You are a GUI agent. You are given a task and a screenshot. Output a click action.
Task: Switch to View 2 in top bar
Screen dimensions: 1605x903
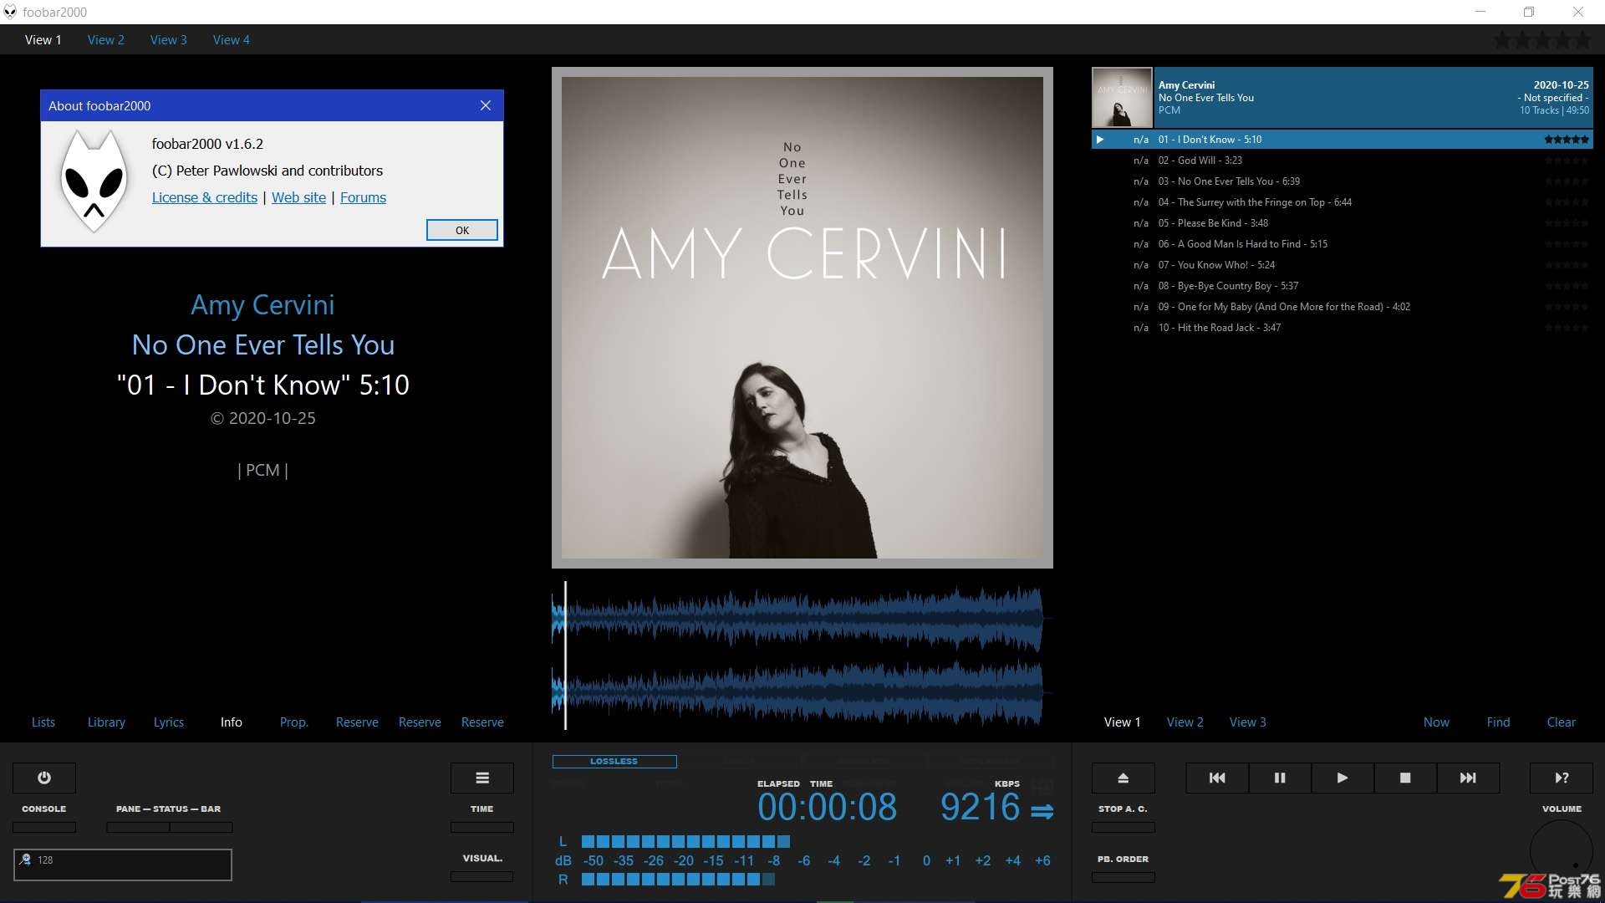coord(106,39)
